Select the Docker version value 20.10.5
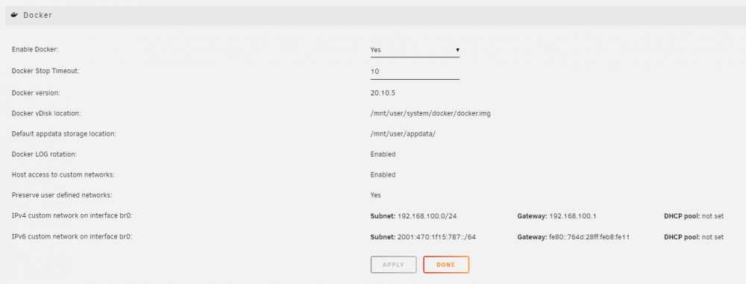The height and width of the screenshot is (284, 746). point(383,92)
